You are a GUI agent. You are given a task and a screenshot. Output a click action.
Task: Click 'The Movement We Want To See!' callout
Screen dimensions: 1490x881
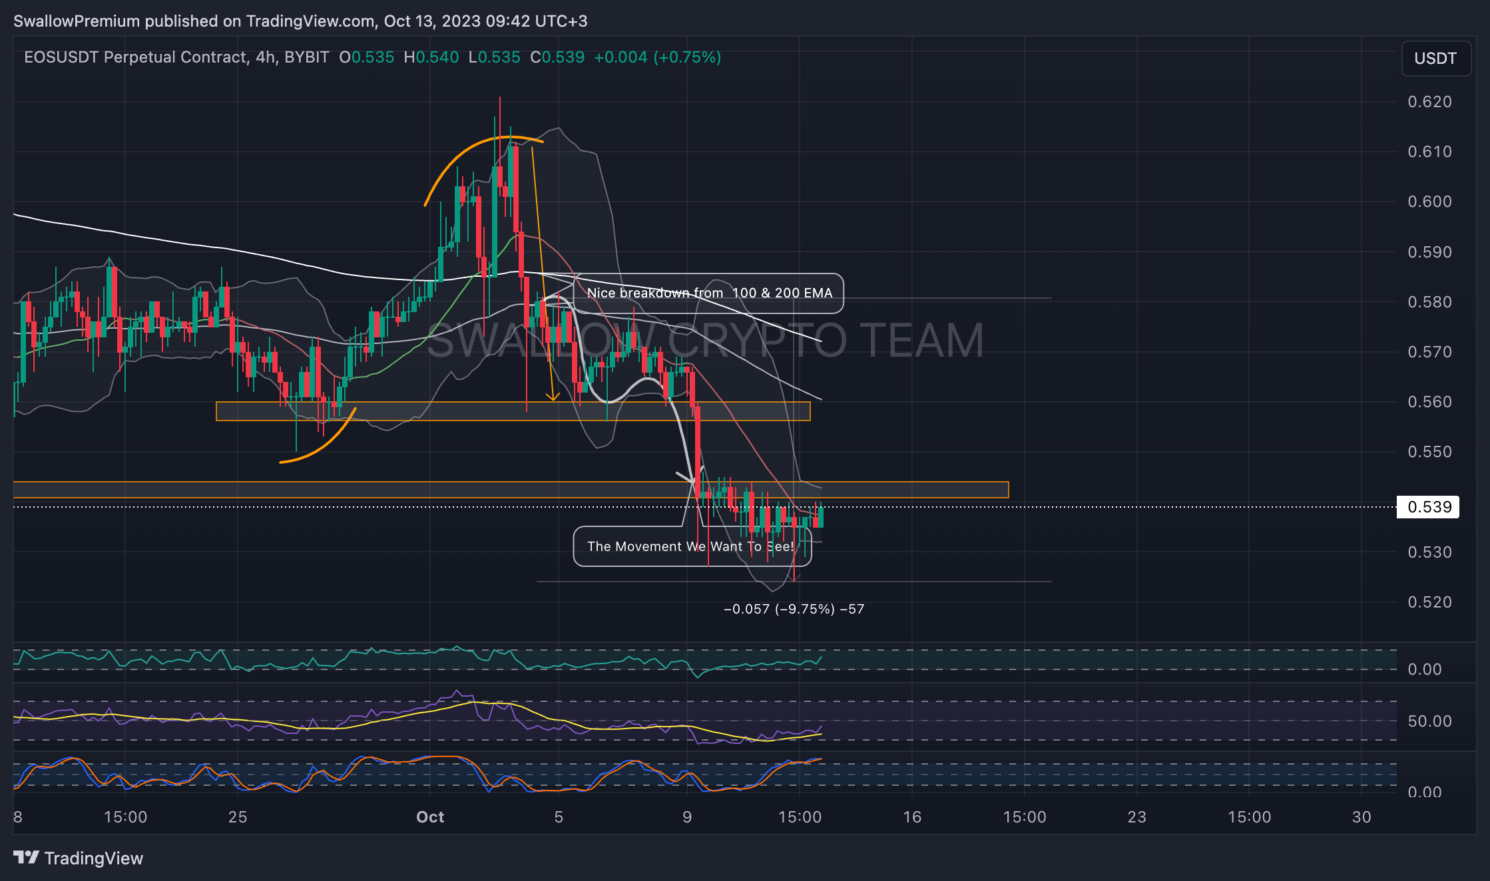click(692, 546)
